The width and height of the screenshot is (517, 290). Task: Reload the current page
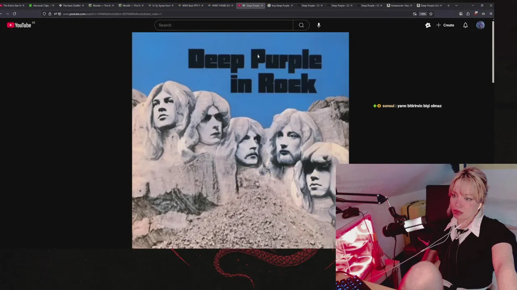[x=14, y=14]
